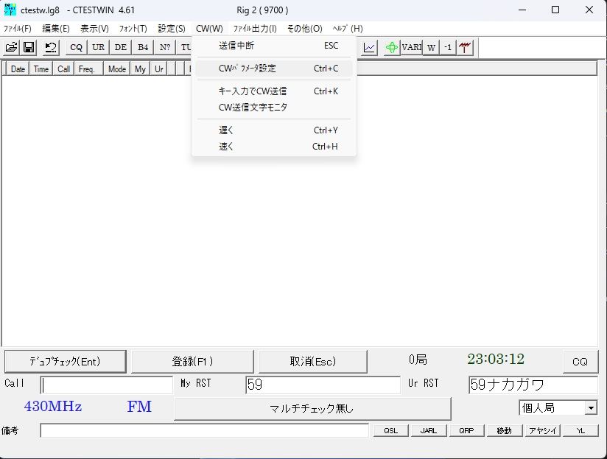Click the 取消(Esc) button

coord(313,362)
